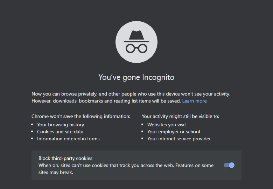Screen dimensions: 273x189
Task: Open the Learn more link
Action: pyautogui.click(x=194, y=101)
